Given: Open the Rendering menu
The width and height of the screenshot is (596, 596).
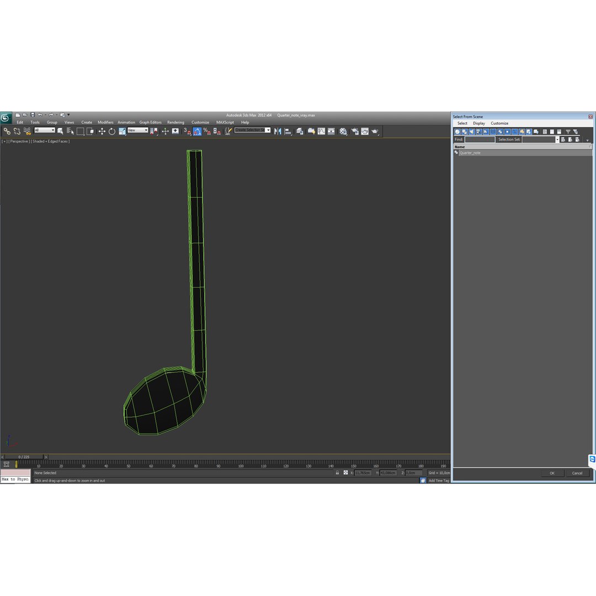Looking at the screenshot, I should pyautogui.click(x=175, y=123).
